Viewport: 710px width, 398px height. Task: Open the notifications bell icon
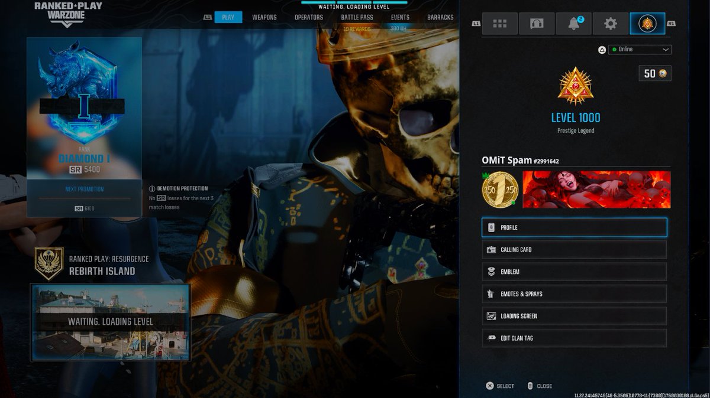pyautogui.click(x=574, y=24)
